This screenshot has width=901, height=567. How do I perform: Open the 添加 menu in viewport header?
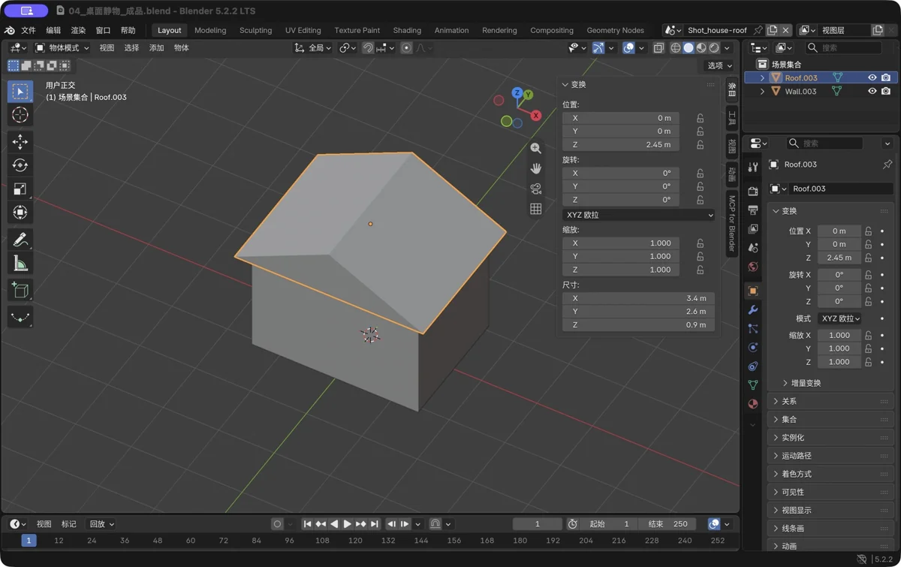pos(156,48)
